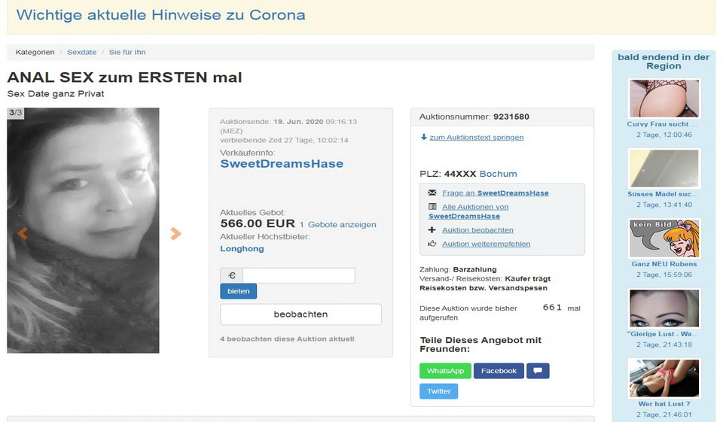Click the envelope icon beside Frage an

(x=432, y=193)
